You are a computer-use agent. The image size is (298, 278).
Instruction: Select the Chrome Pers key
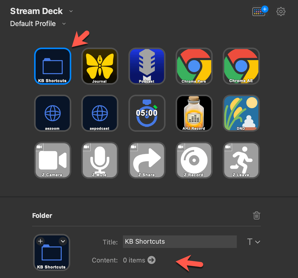point(194,66)
